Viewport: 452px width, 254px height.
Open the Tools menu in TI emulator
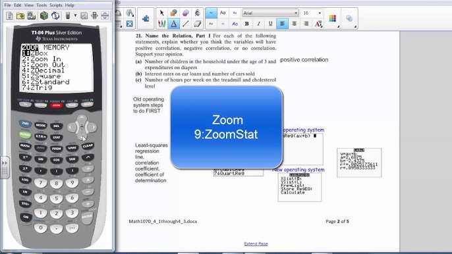(42, 5)
